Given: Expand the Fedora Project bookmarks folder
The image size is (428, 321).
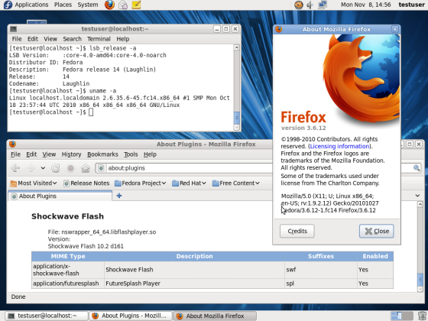Looking at the screenshot, I should click(140, 183).
